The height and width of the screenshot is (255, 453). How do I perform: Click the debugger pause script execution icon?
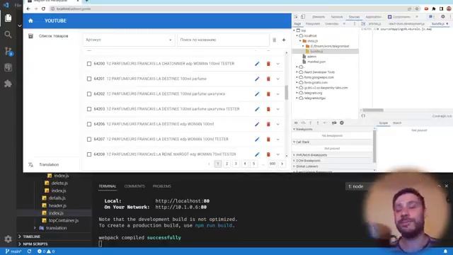coord(296,123)
